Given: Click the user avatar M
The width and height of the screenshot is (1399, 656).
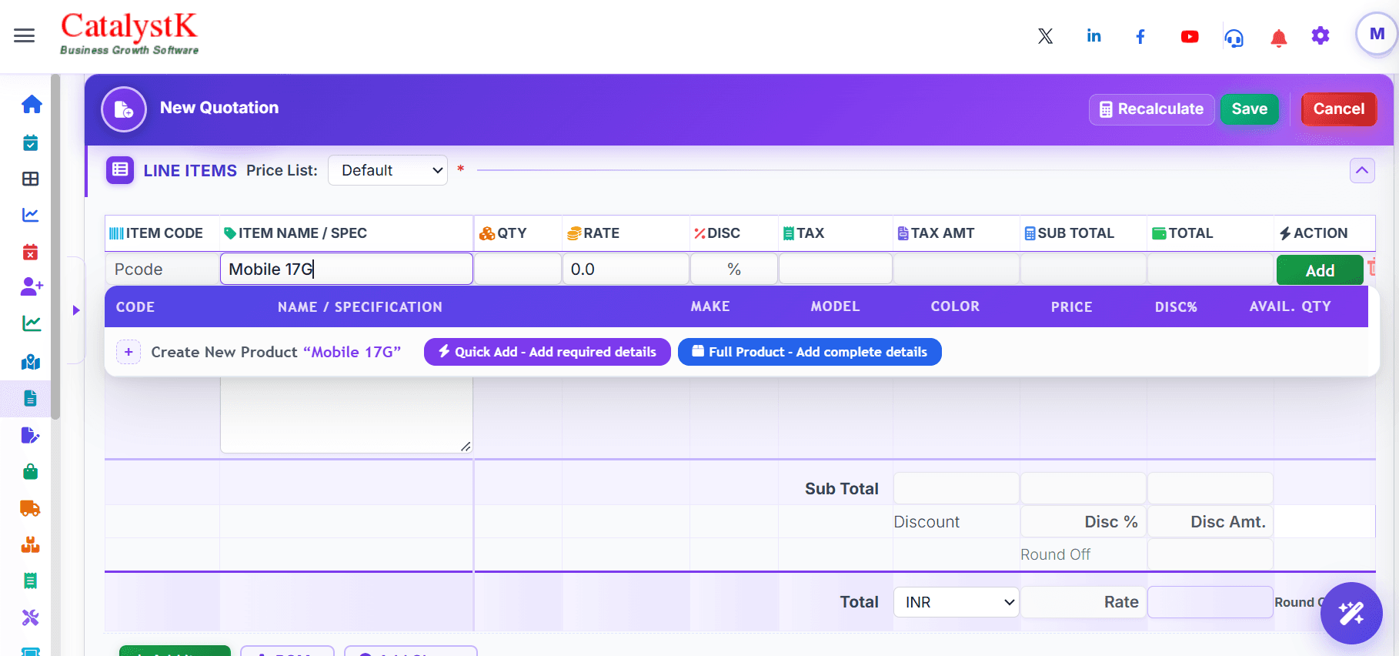Looking at the screenshot, I should (x=1377, y=35).
